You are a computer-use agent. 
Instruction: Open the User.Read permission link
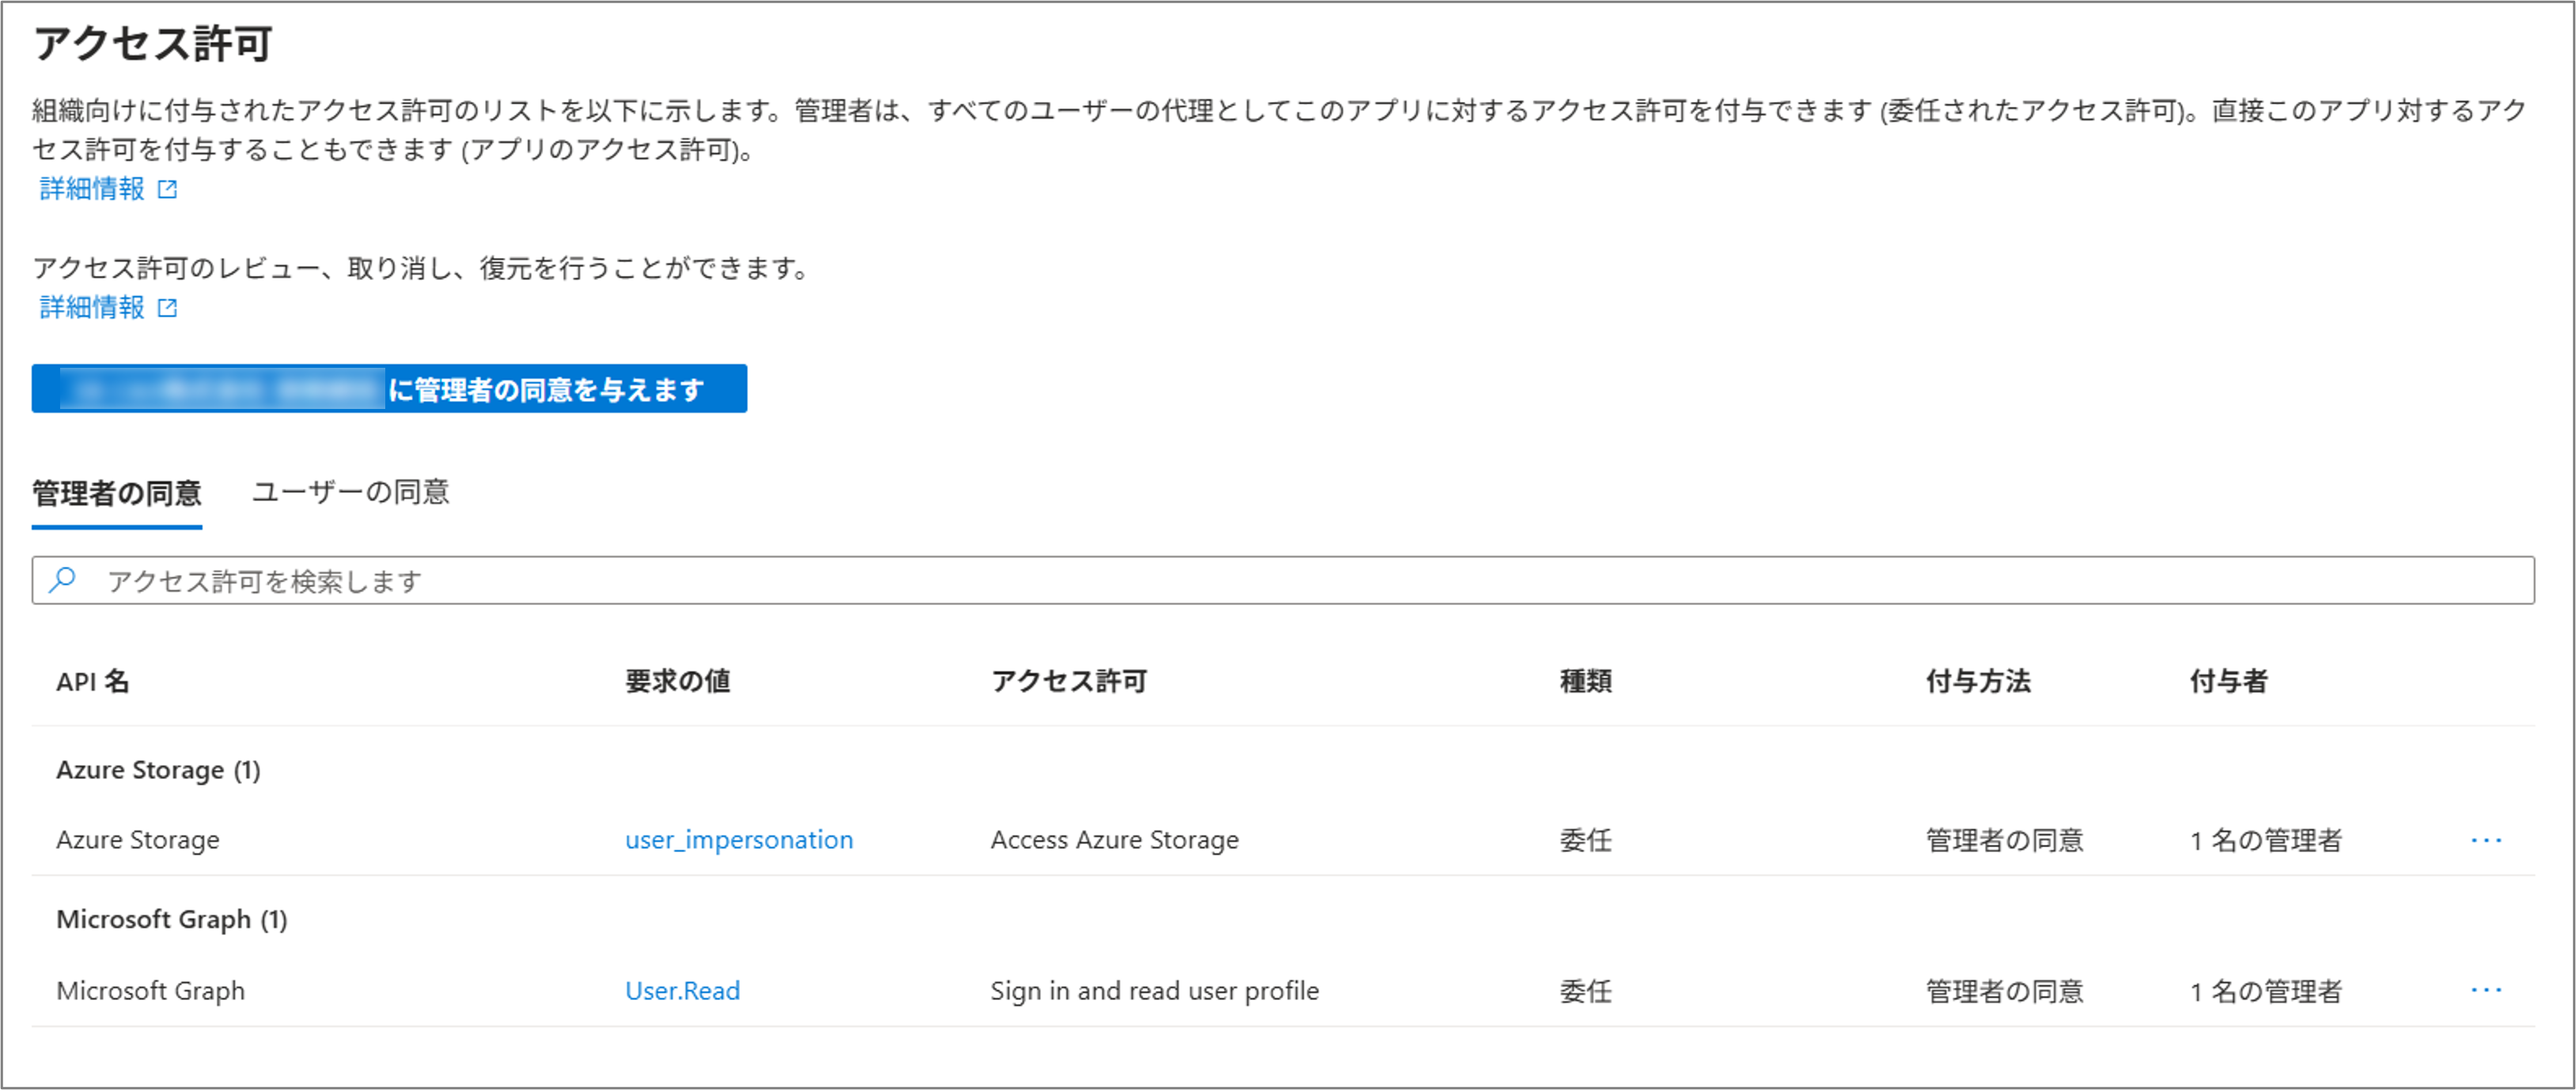pos(682,990)
